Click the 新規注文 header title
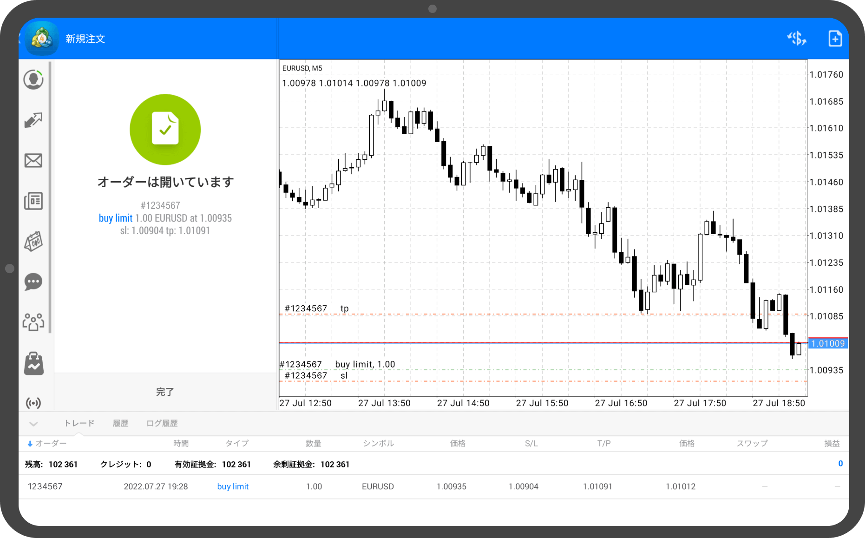 pyautogui.click(x=85, y=39)
